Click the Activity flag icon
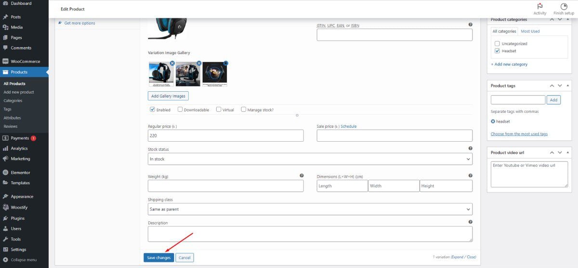 540,6
